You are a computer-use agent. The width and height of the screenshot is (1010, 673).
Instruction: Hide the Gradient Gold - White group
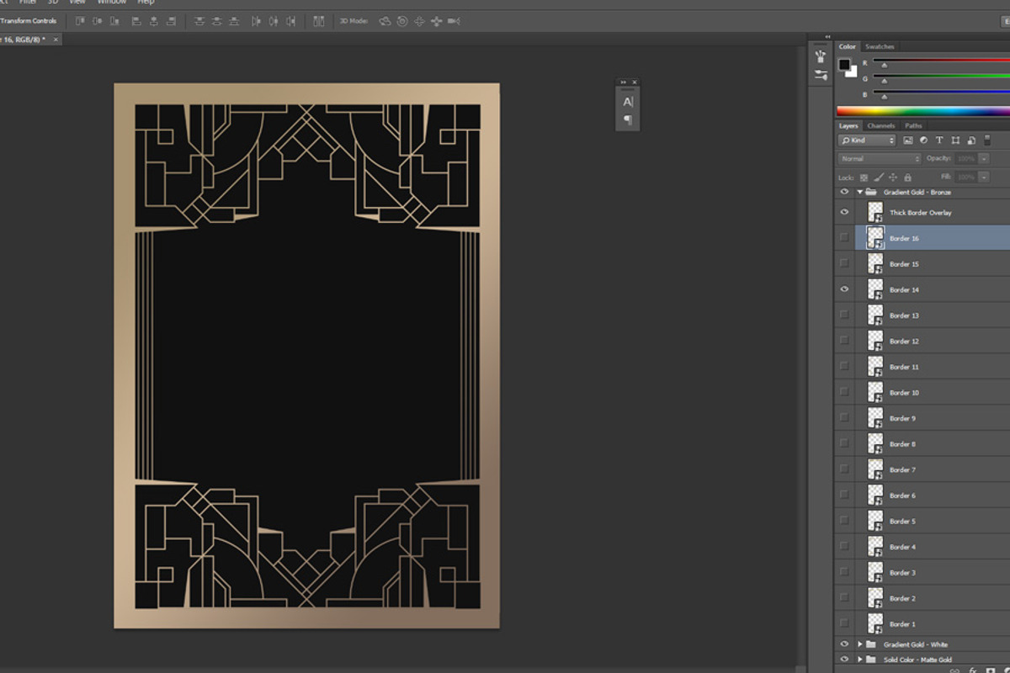[x=844, y=644]
